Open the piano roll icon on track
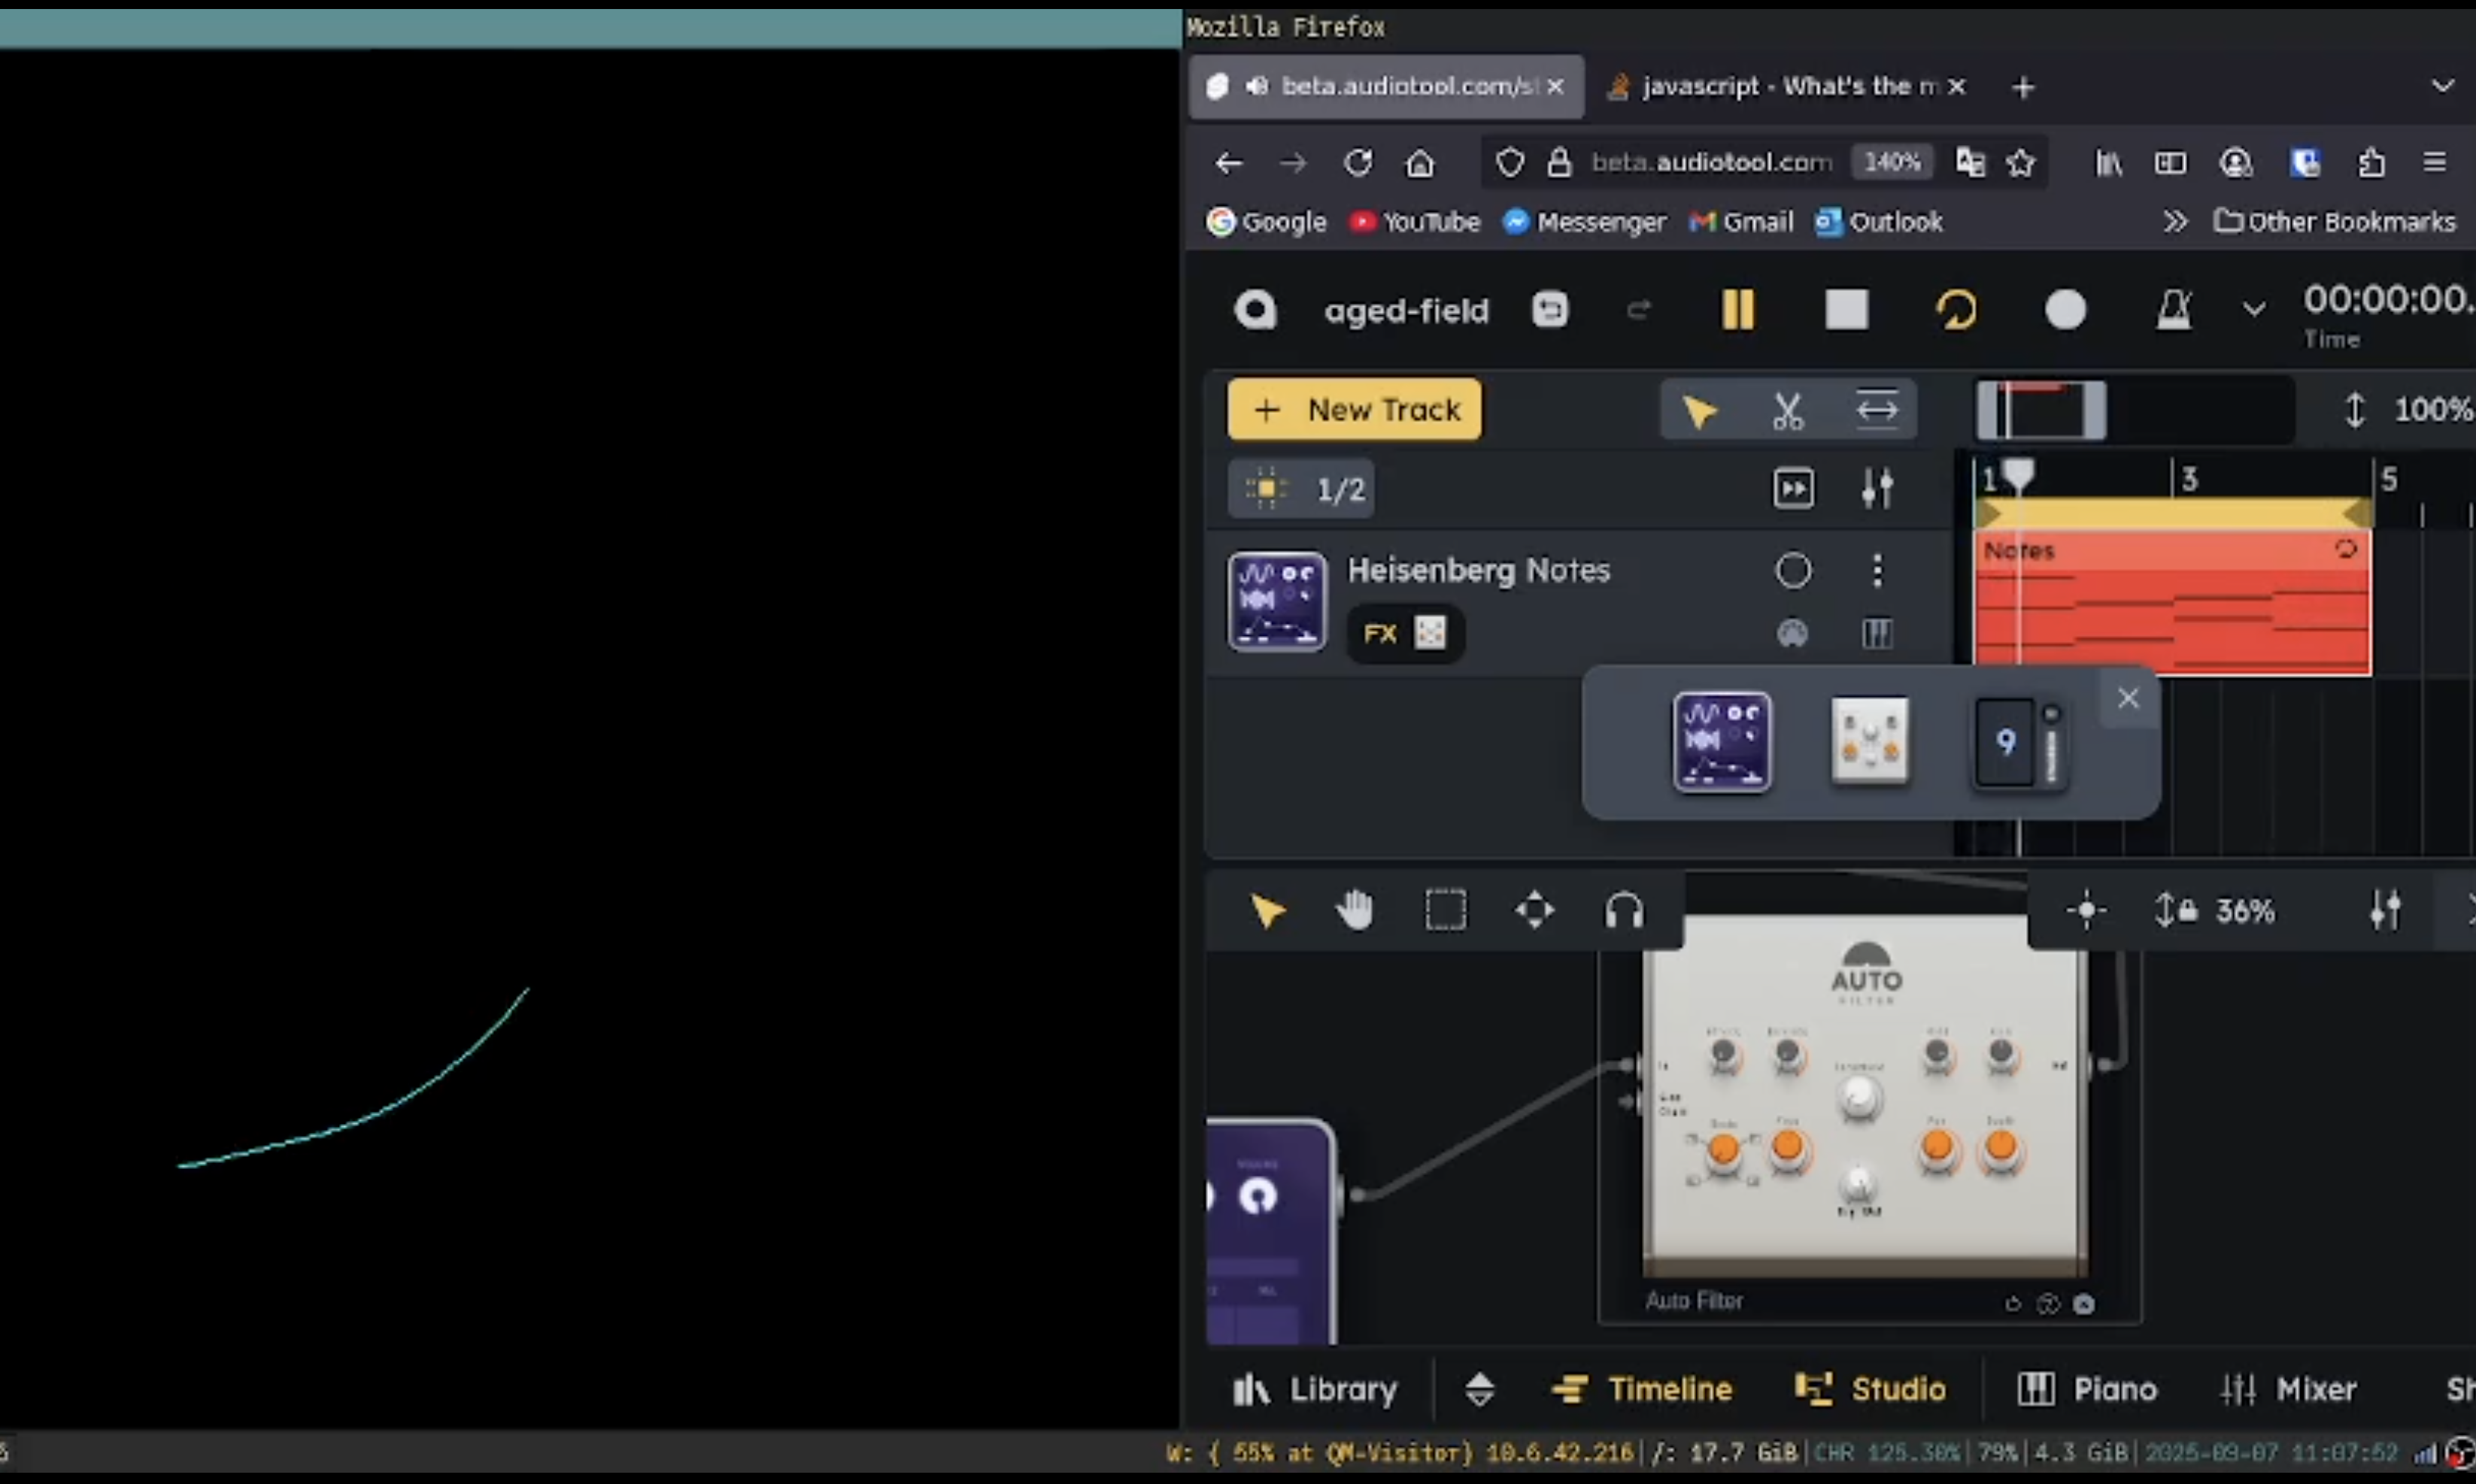Screen dimensions: 2476x1484 tap(1876, 633)
